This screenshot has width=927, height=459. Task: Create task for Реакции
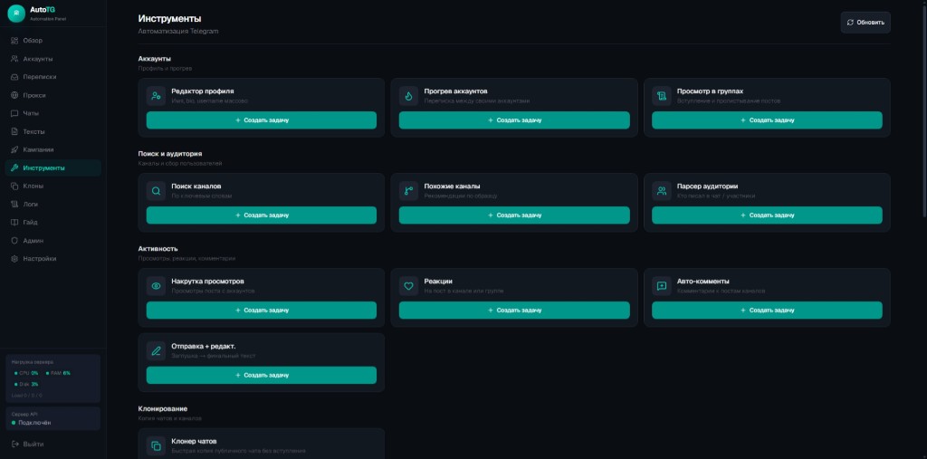point(514,311)
